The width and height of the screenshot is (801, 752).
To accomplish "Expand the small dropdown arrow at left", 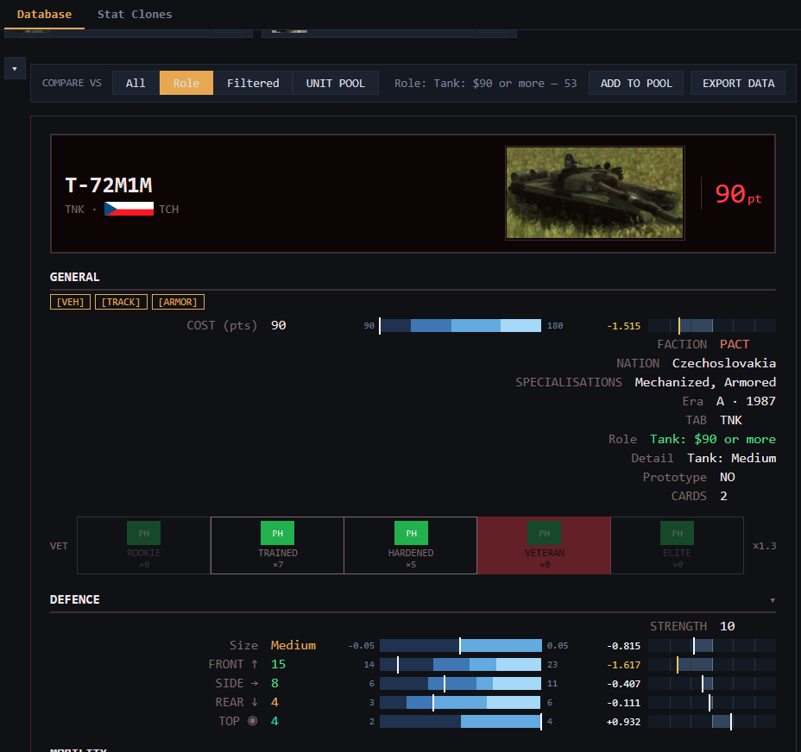I will 15,68.
